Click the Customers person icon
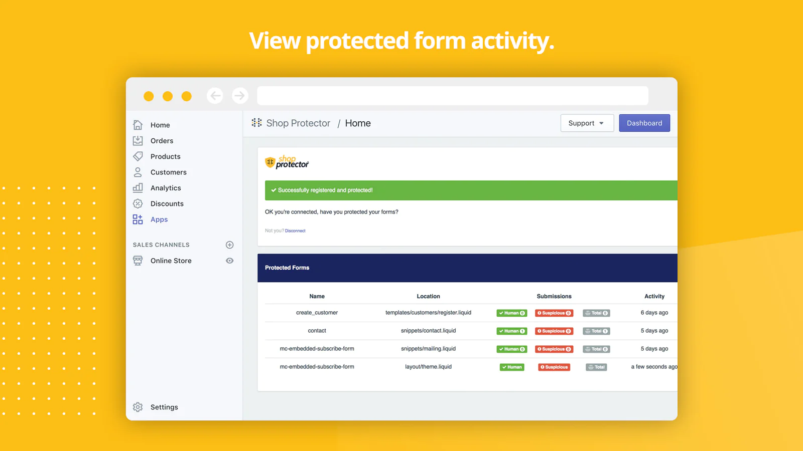This screenshot has height=451, width=803. [138, 172]
